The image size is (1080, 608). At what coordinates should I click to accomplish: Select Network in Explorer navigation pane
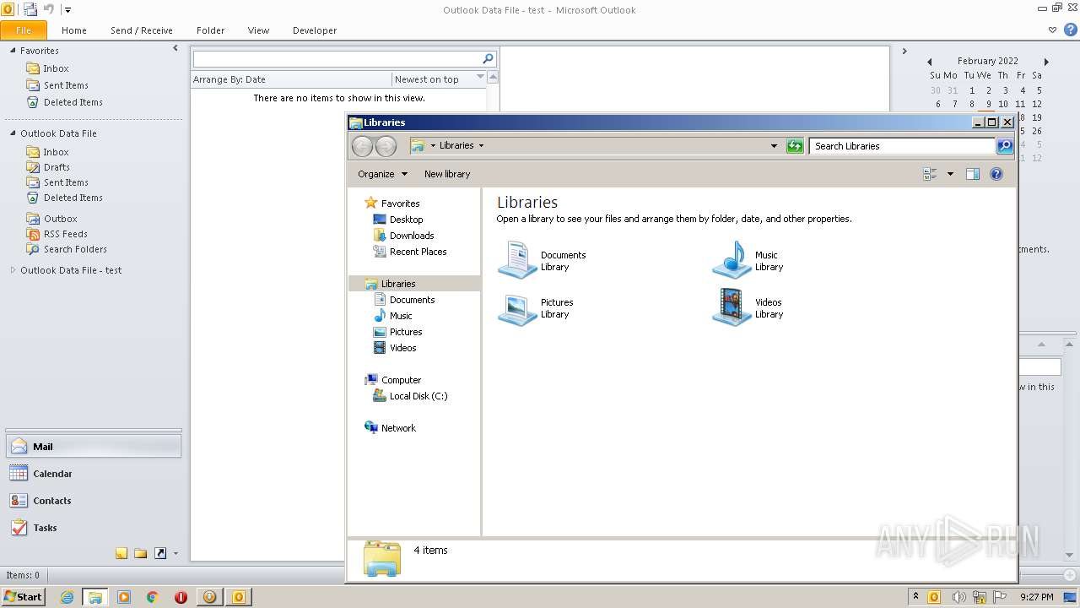point(390,428)
